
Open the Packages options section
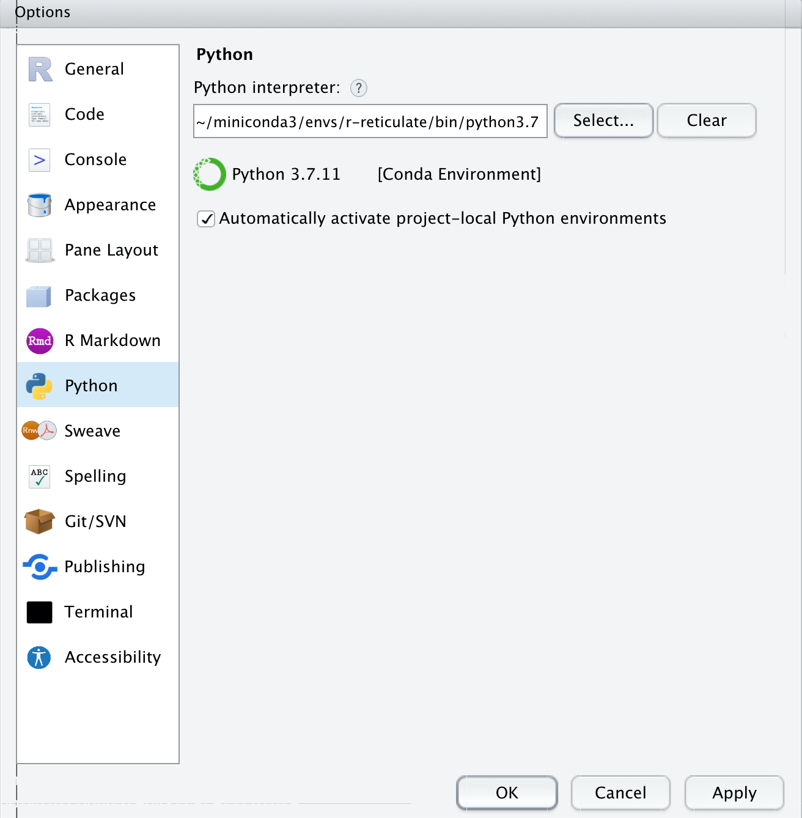click(98, 295)
